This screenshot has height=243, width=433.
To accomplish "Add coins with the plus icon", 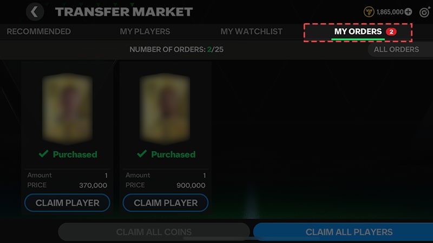I will [408, 12].
